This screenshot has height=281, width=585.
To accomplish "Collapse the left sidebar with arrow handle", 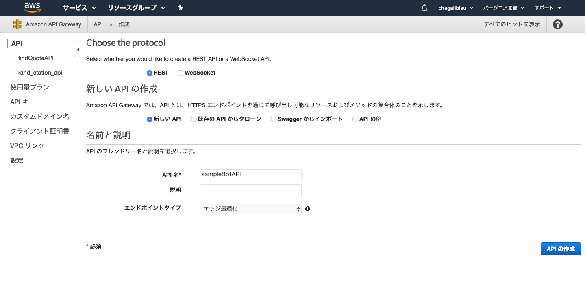I will [78, 50].
